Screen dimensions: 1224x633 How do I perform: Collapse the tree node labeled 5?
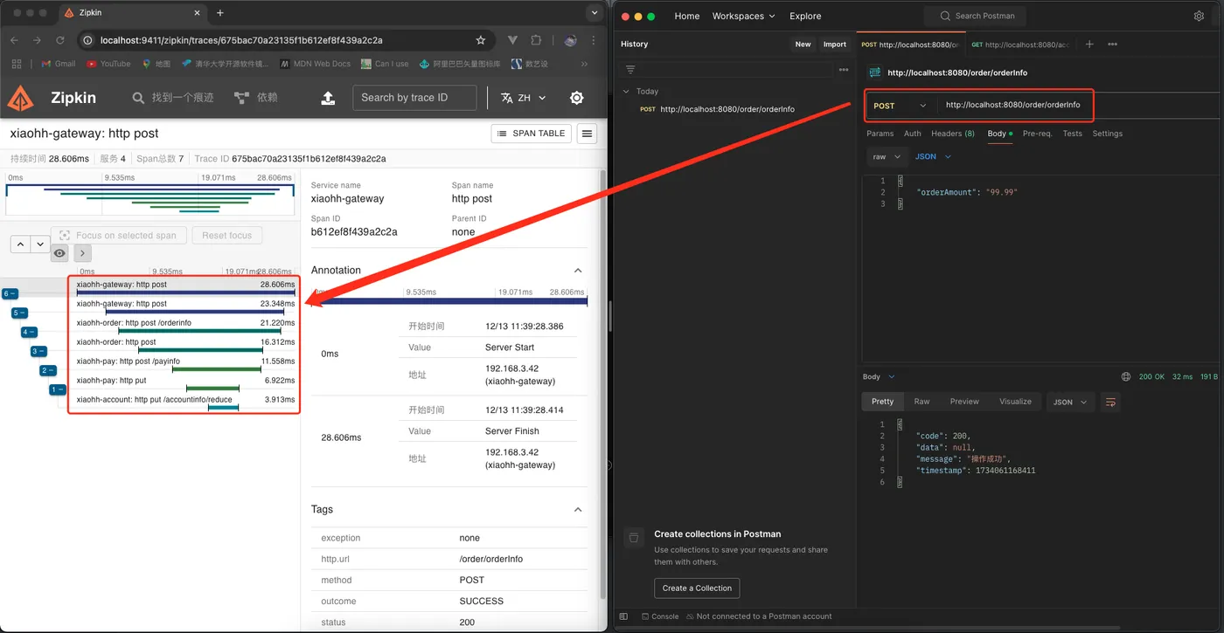(x=19, y=313)
